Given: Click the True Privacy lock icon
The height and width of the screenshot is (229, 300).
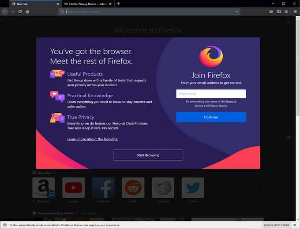Looking at the screenshot, I should point(57,118).
